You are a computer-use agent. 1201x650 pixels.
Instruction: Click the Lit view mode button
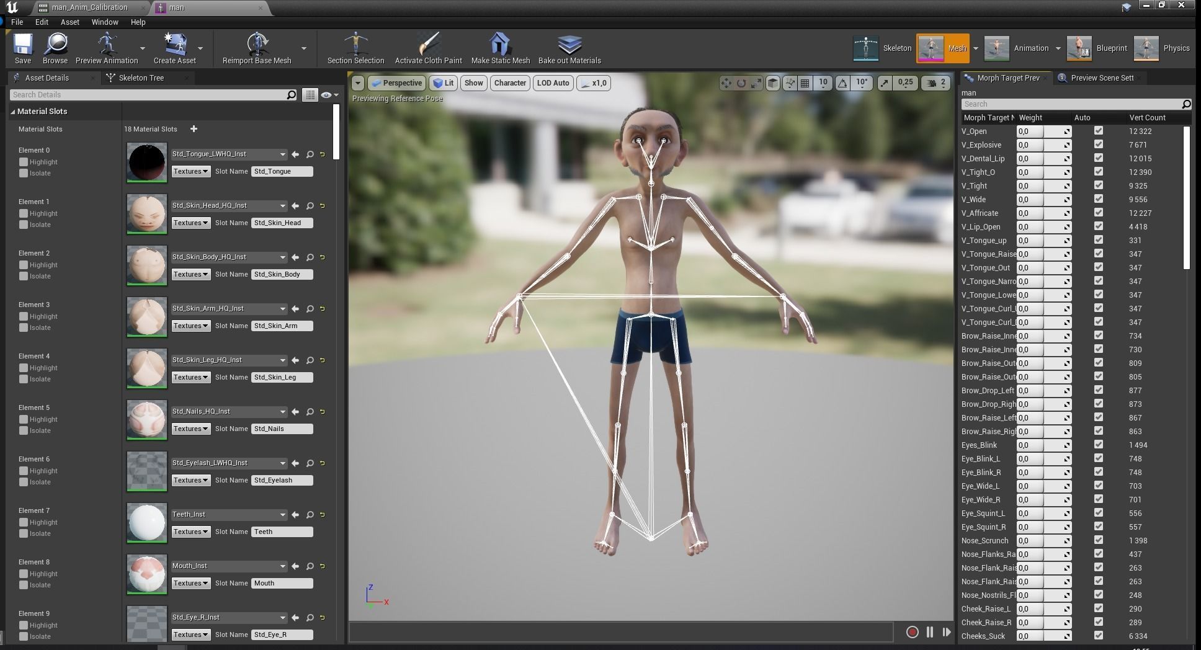(444, 83)
